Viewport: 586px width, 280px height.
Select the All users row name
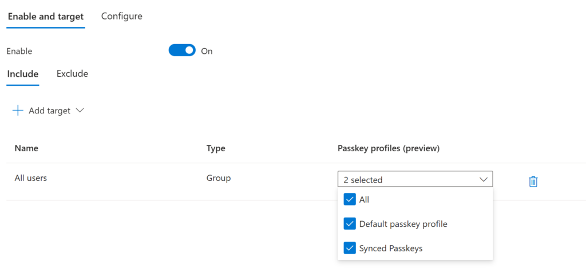[x=31, y=178]
